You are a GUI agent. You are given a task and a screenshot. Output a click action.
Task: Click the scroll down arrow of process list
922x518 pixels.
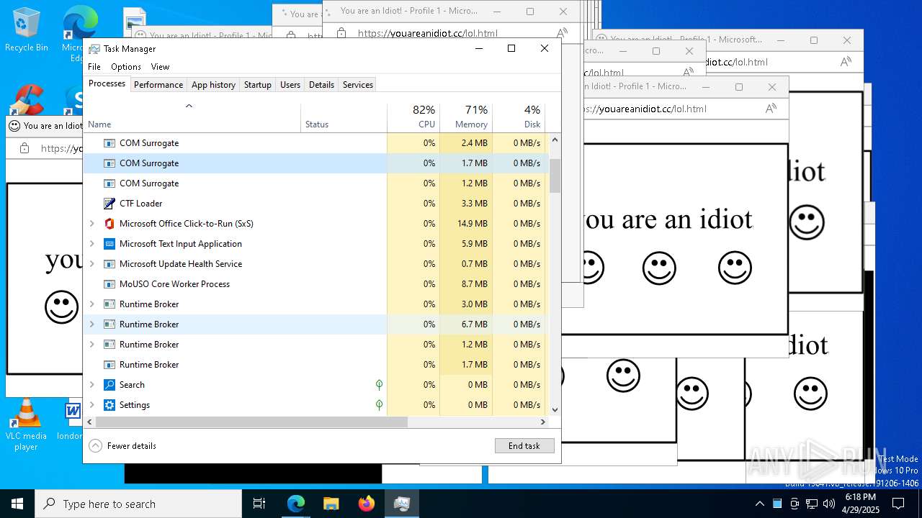click(555, 410)
